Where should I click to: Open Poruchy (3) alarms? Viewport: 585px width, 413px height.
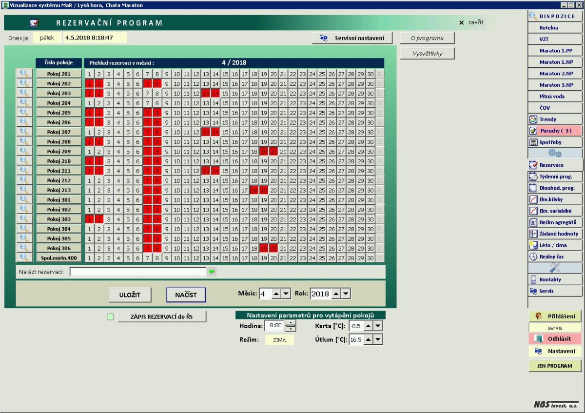point(555,131)
